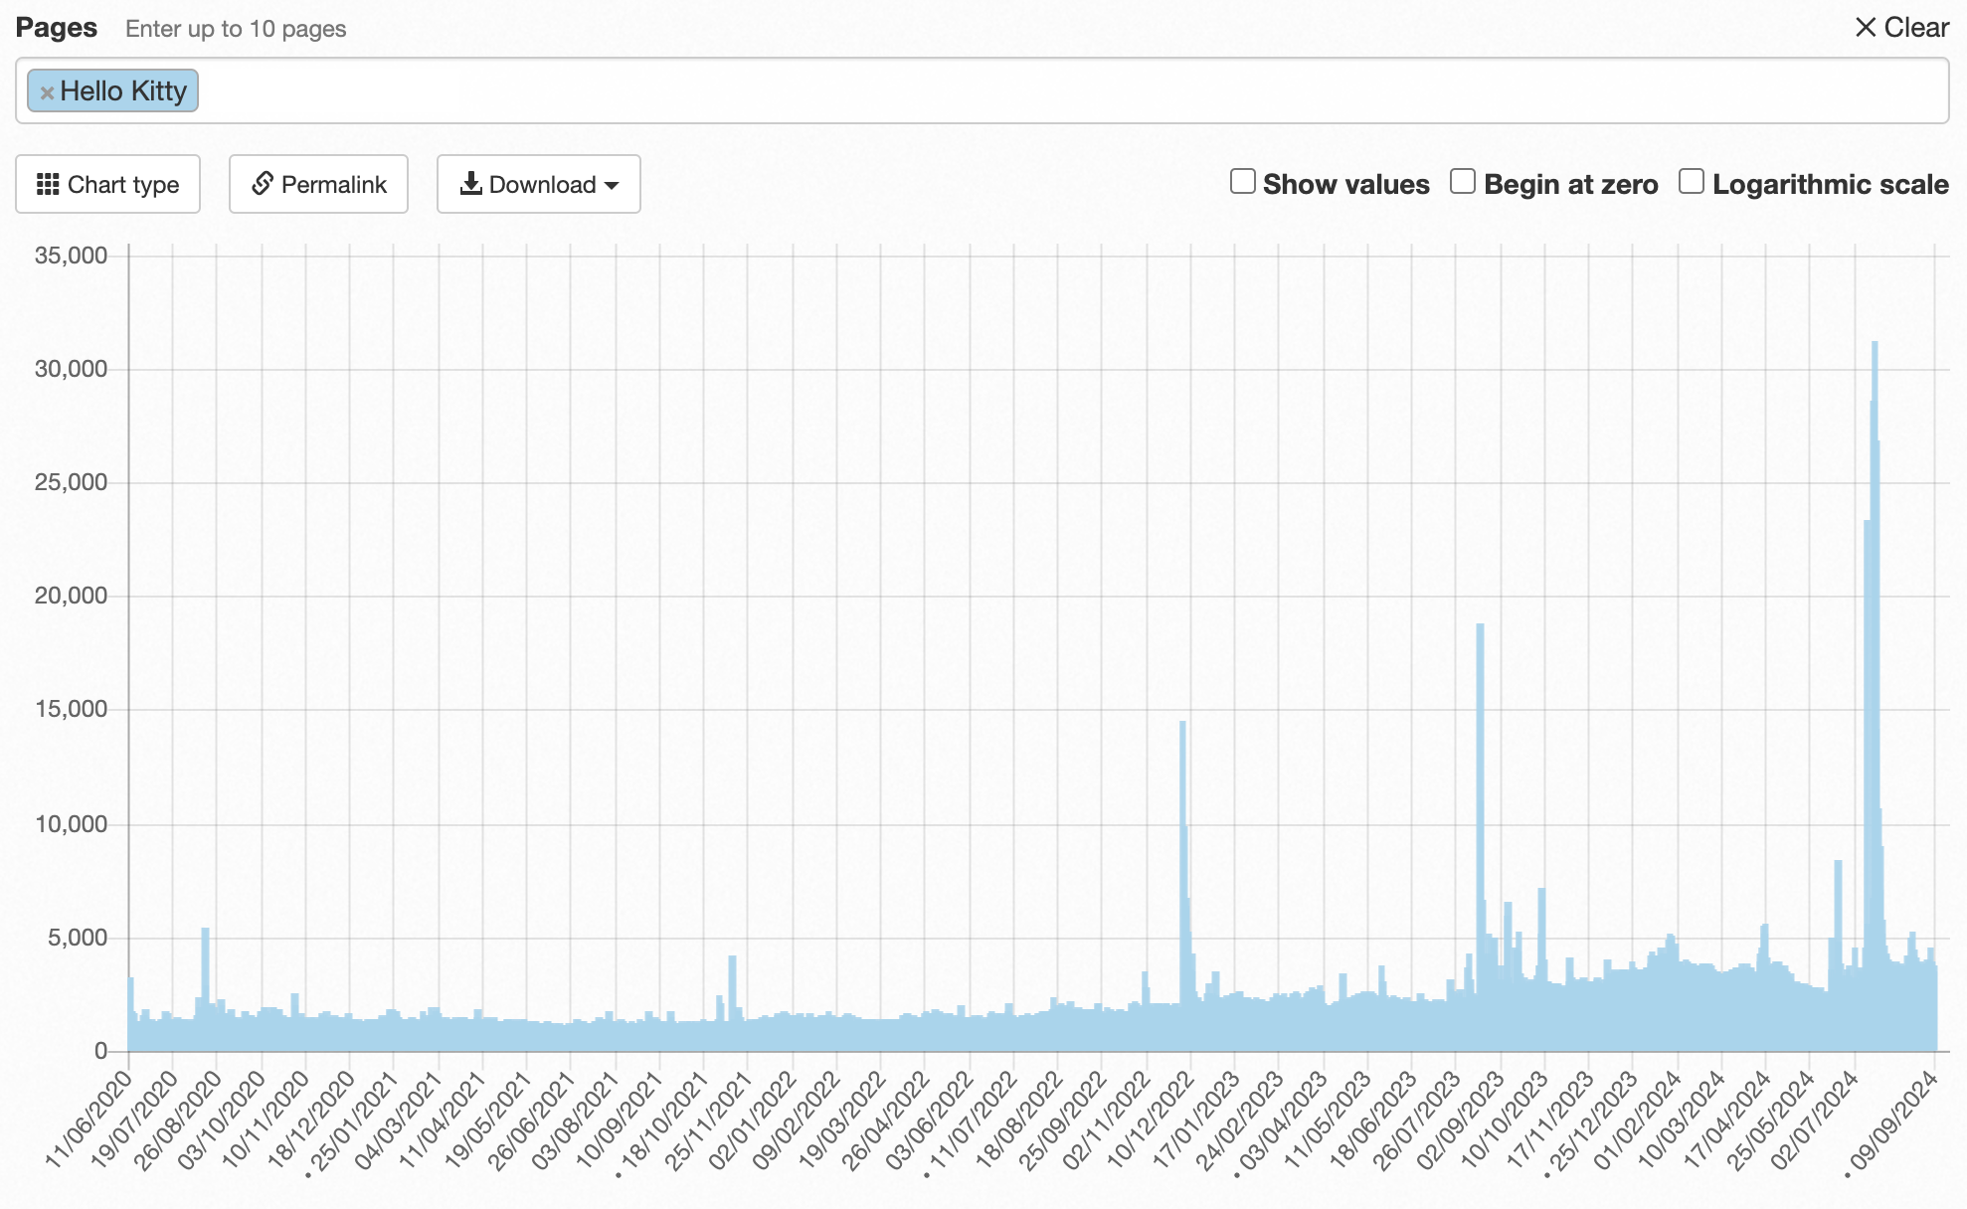Remove the Hello Kitty page tag

pos(46,92)
